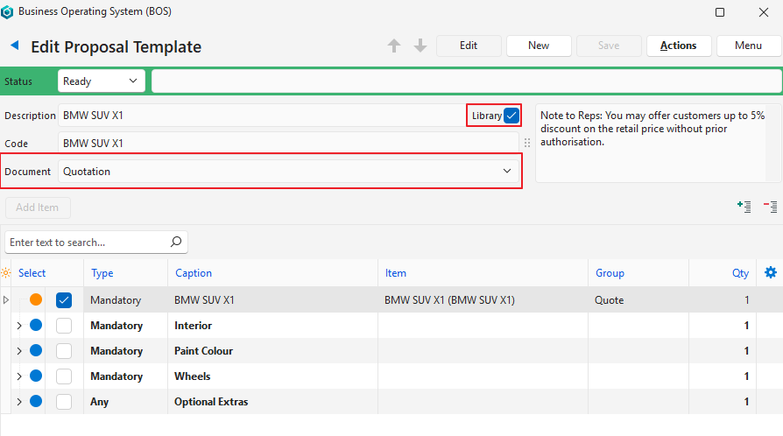Click the search magnifier icon

click(x=176, y=242)
